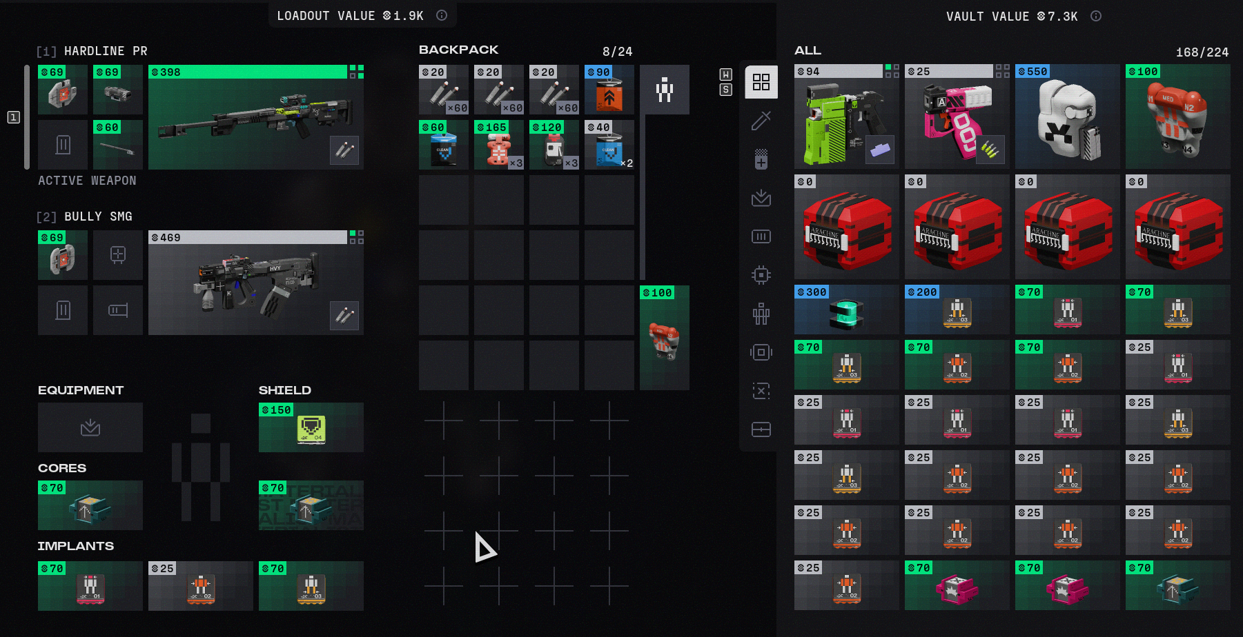Image resolution: width=1243 pixels, height=637 pixels.
Task: Select the Bully SMG weapon worth 469
Action: coord(256,283)
